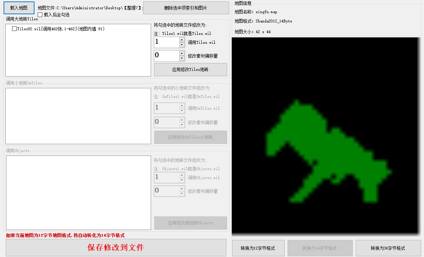Select the Tiles92.wil entry text in list
The height and width of the screenshot is (257, 424).
click(60, 29)
